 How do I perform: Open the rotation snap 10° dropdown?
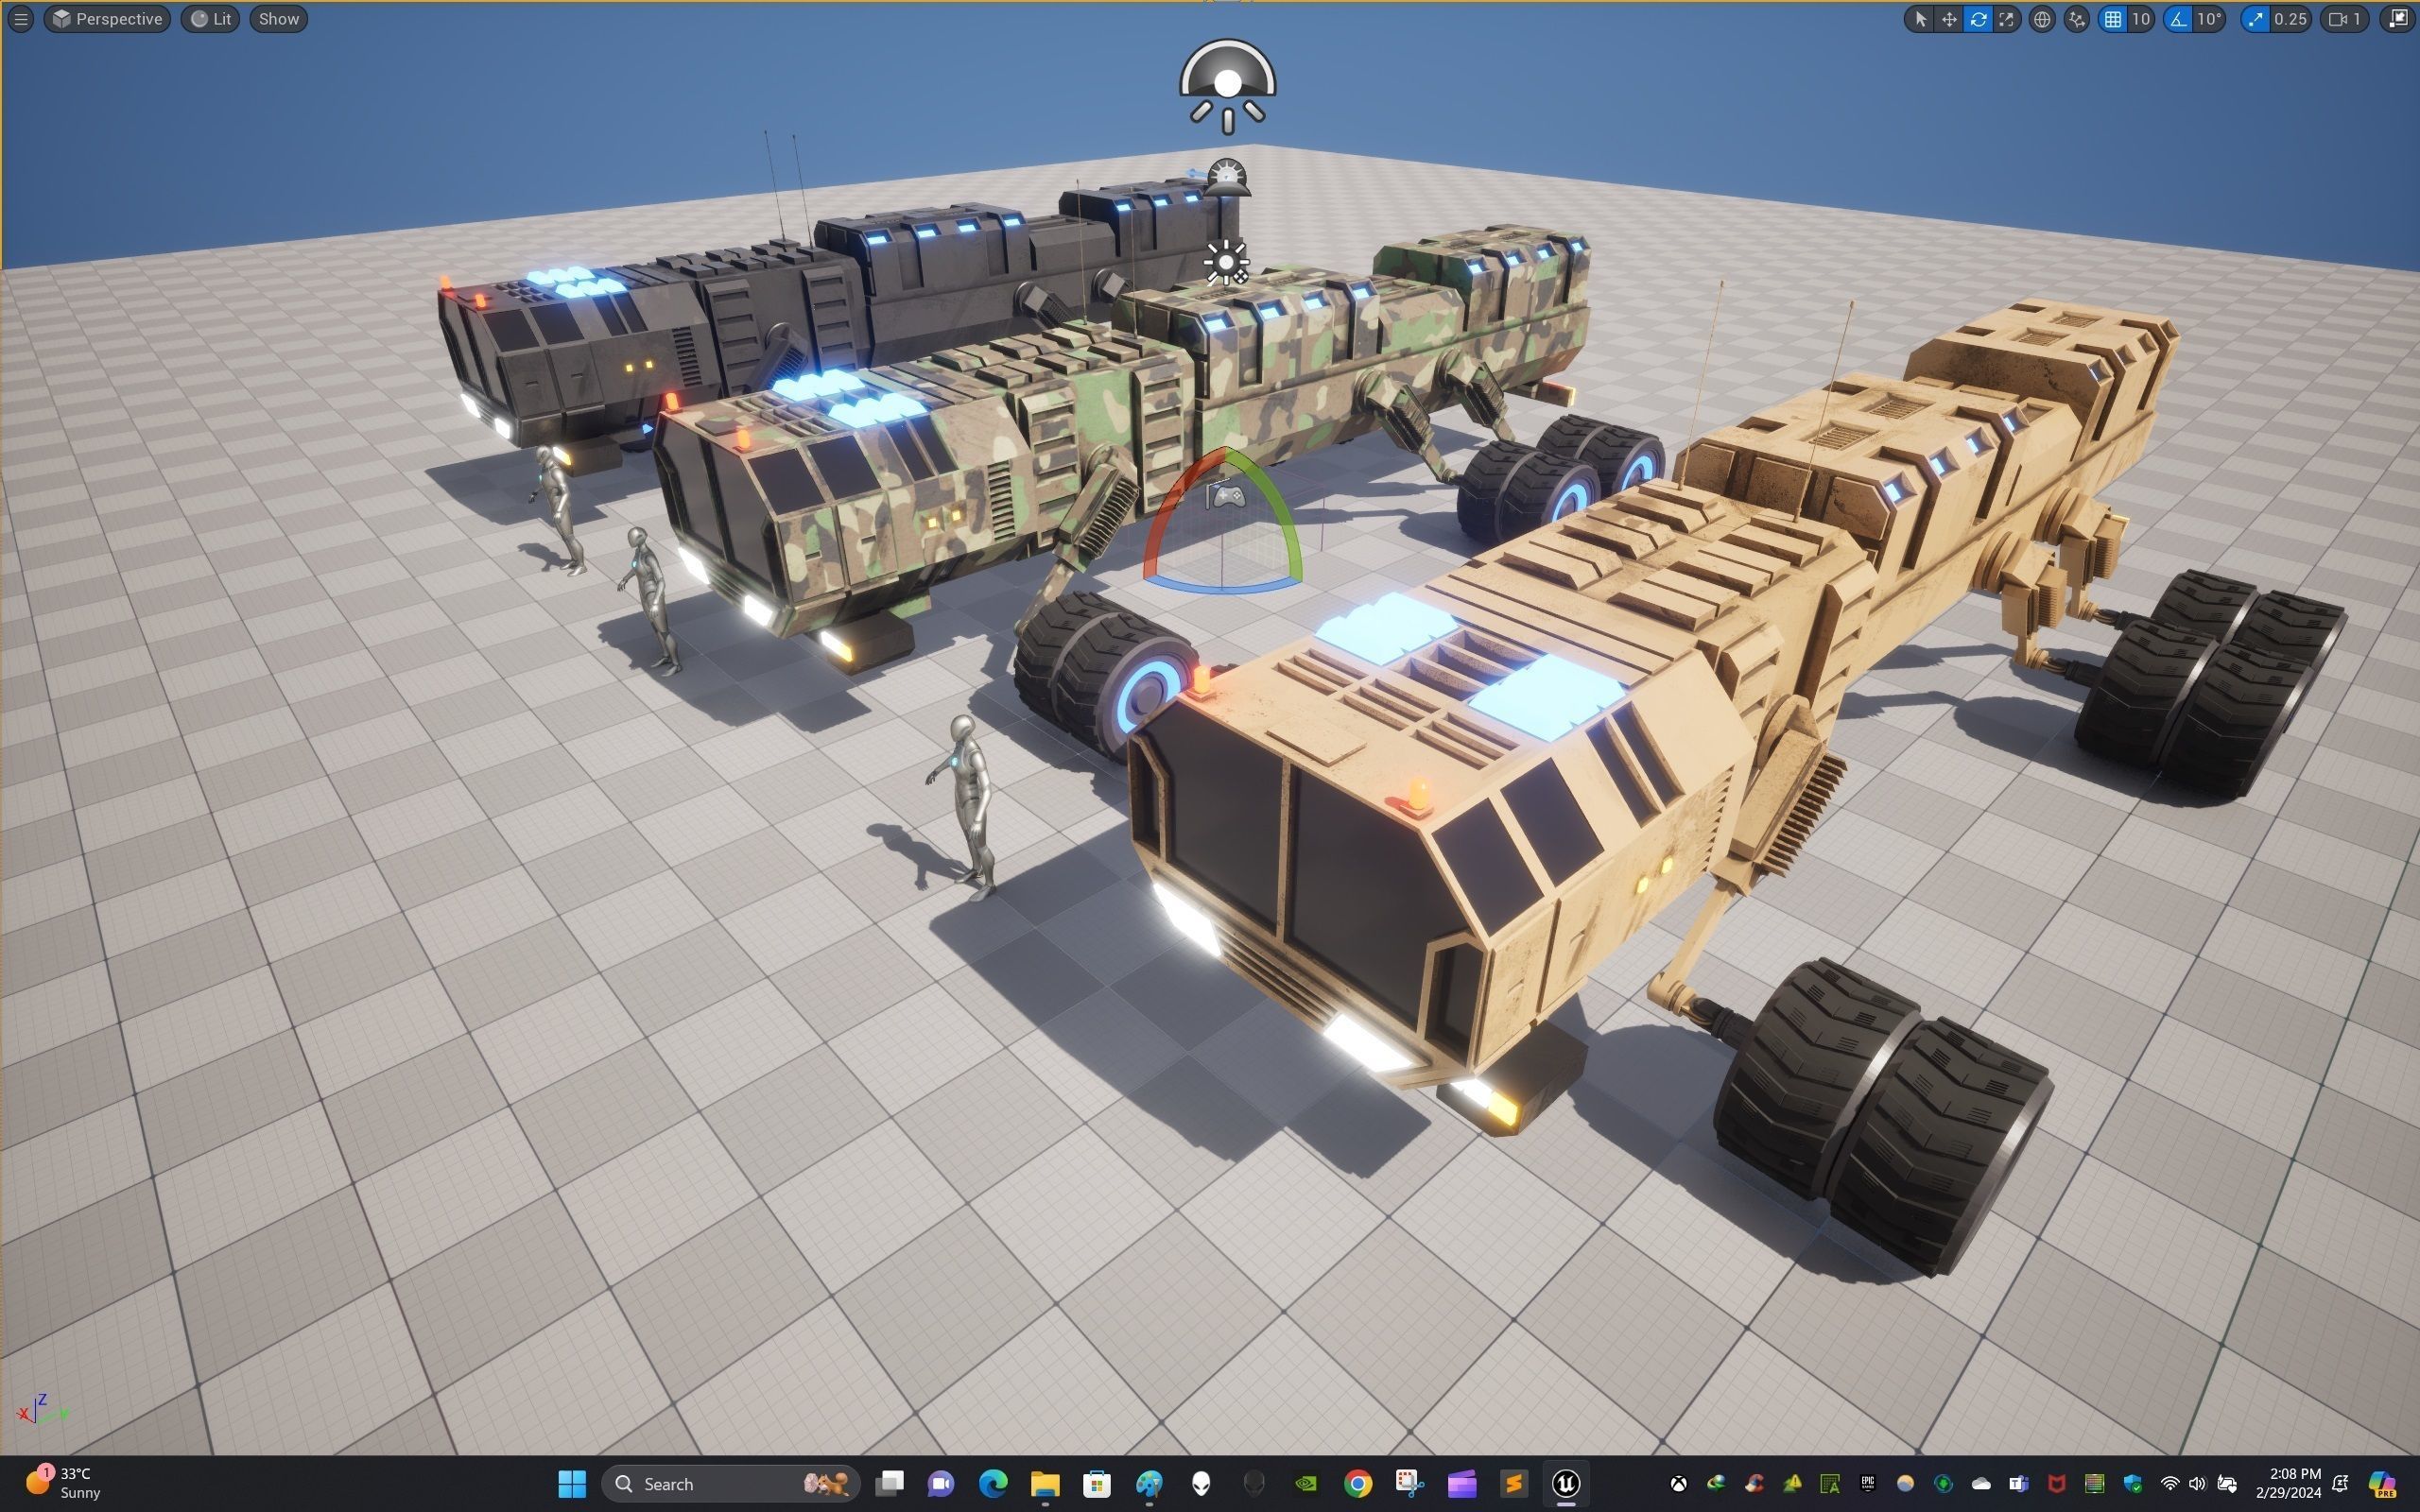pyautogui.click(x=2209, y=19)
